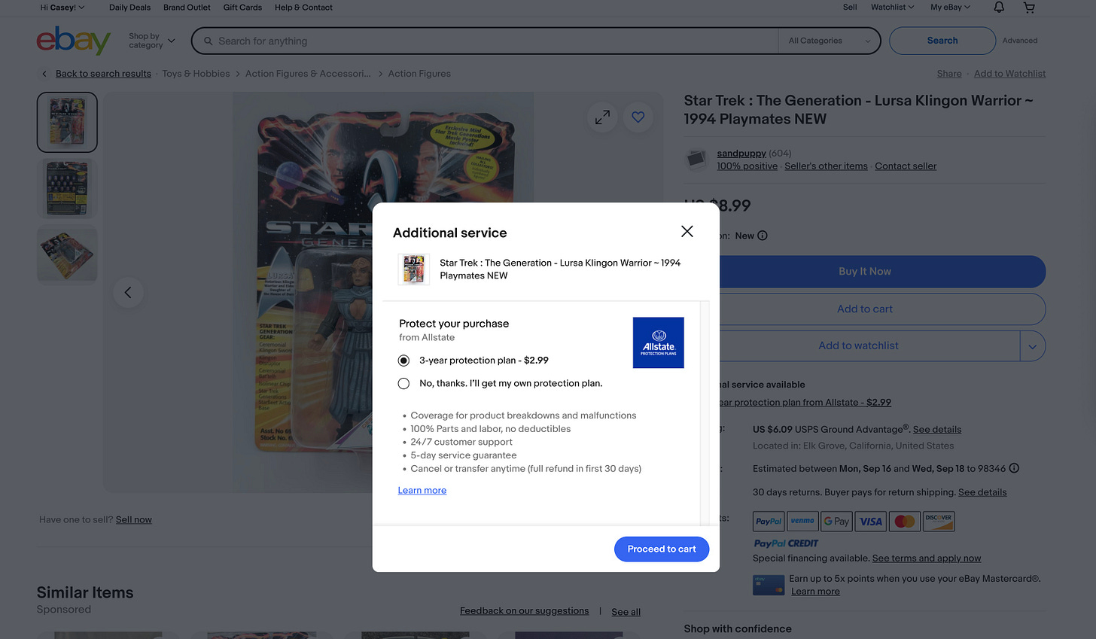
Task: Choose No thanks protection plan option
Action: (403, 384)
